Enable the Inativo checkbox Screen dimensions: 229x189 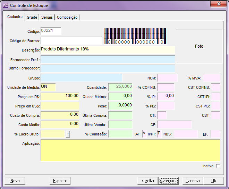point(218,166)
